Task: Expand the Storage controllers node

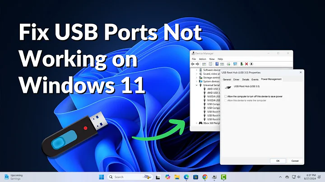Action: click(x=196, y=77)
